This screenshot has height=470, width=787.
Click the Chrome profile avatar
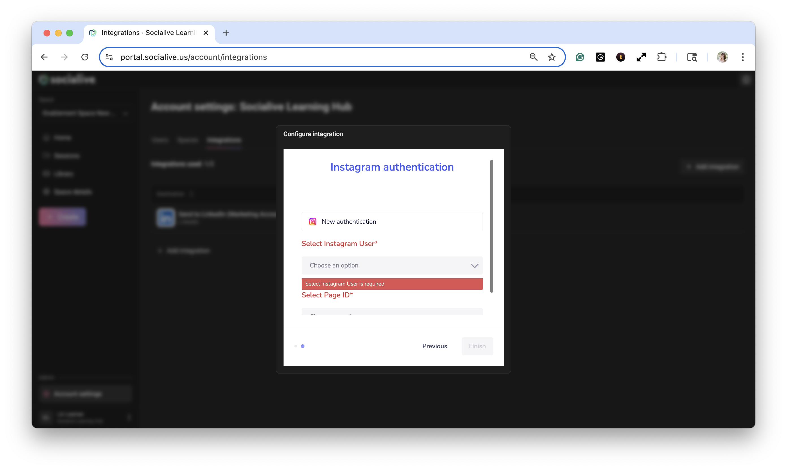coord(722,57)
